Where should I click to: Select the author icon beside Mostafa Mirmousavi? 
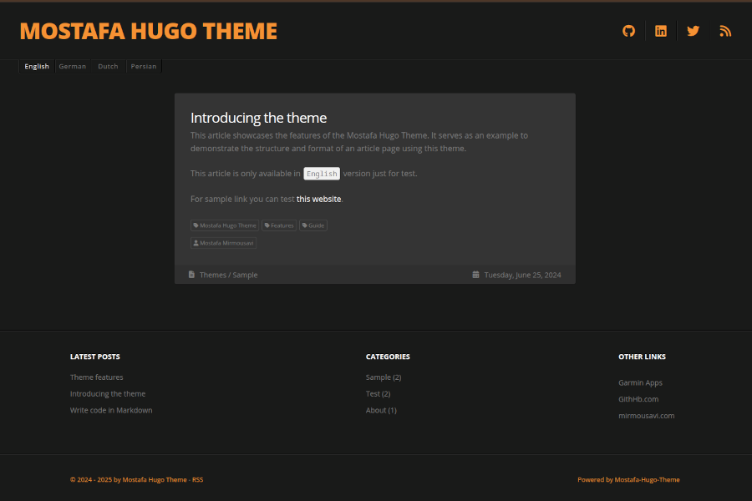(196, 243)
